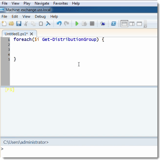Run the script with the green play button
Viewport: 162px width, 162px height.
(x=77, y=24)
